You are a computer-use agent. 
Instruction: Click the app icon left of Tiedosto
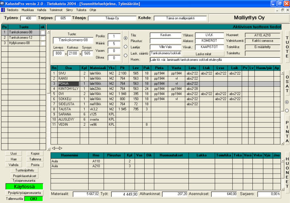3,9
